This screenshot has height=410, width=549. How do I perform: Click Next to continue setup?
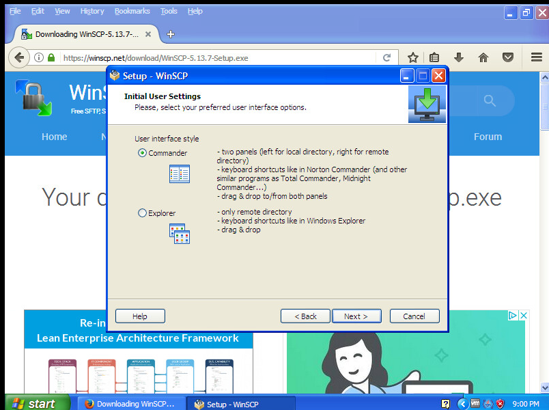point(356,316)
